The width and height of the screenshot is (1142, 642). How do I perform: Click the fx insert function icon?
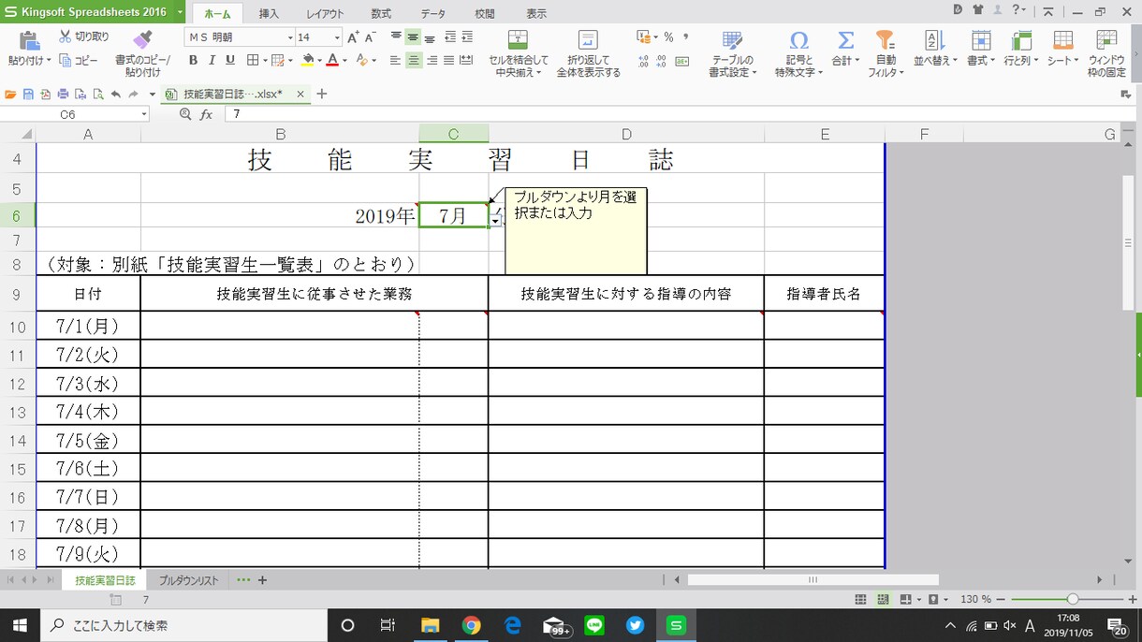click(206, 114)
